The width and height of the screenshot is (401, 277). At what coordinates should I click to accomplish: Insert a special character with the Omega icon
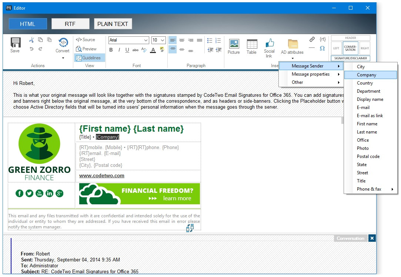tap(322, 48)
